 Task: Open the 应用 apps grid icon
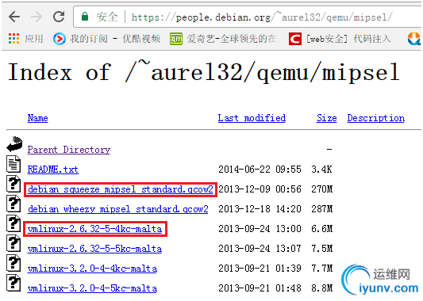[x=13, y=39]
